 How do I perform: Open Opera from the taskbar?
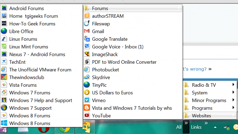coord(44,130)
